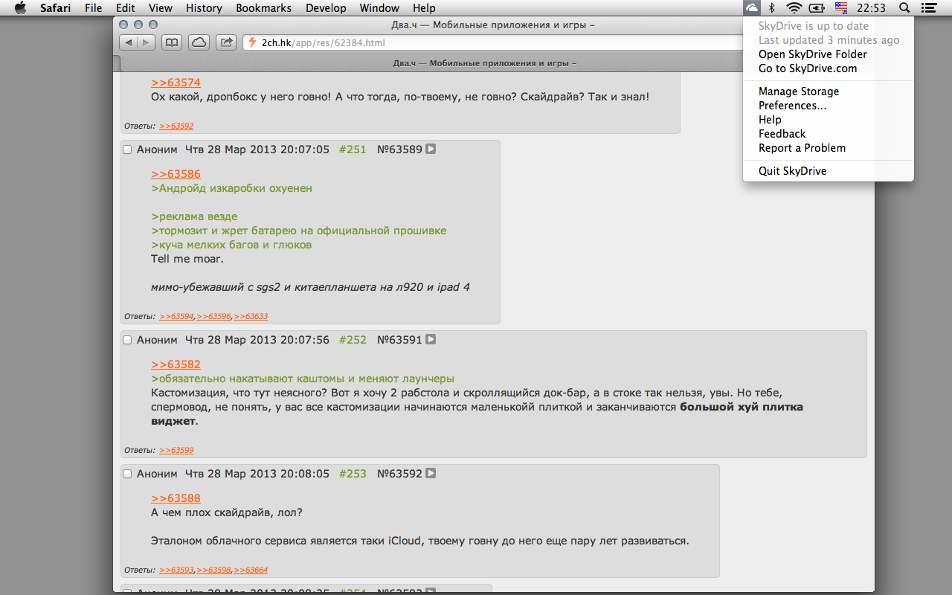Open the Window menu
This screenshot has height=595, width=952.
tap(379, 8)
